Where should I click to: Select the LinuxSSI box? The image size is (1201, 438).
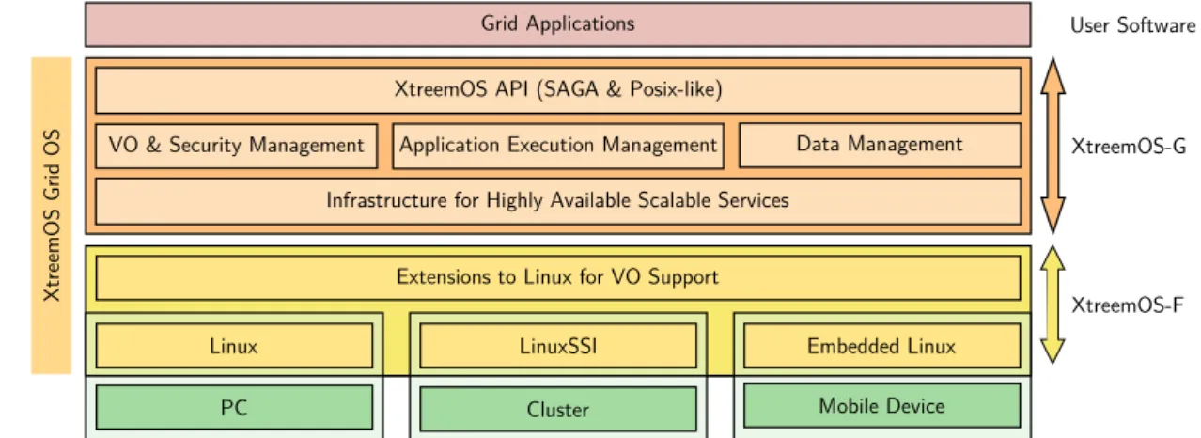(x=558, y=346)
